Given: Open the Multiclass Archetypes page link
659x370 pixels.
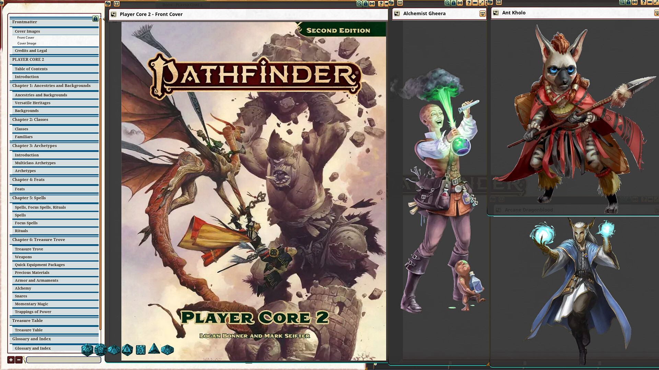Looking at the screenshot, I should click(35, 163).
